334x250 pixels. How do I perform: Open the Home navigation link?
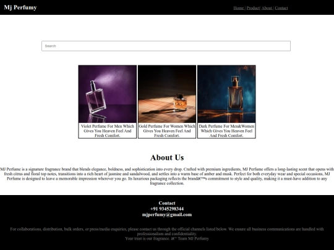(239, 8)
